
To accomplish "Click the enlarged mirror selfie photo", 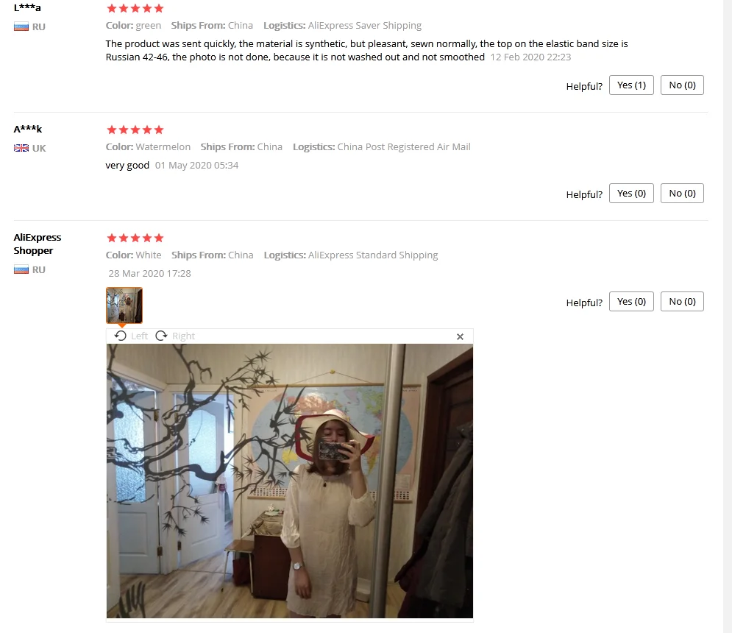I will [289, 481].
